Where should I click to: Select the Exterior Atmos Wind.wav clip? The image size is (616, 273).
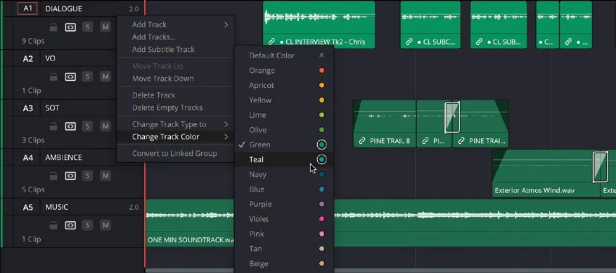tap(546, 173)
